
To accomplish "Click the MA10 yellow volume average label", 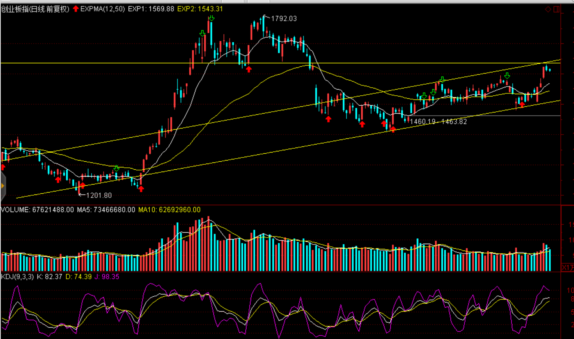I will pos(169,210).
